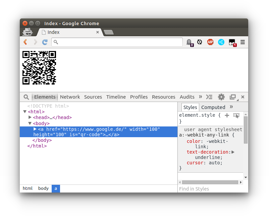The image size is (269, 216).
Task: Add a new style rule
Action: coord(227,115)
